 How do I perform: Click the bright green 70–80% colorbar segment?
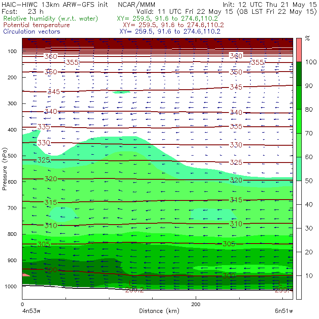point(299,121)
